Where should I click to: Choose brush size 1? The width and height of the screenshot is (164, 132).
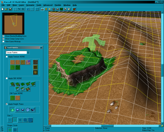click(10, 120)
